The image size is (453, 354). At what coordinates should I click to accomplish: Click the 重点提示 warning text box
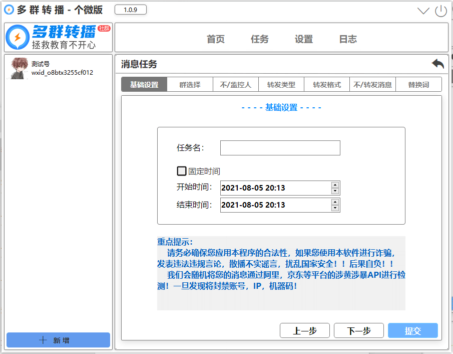281,273
